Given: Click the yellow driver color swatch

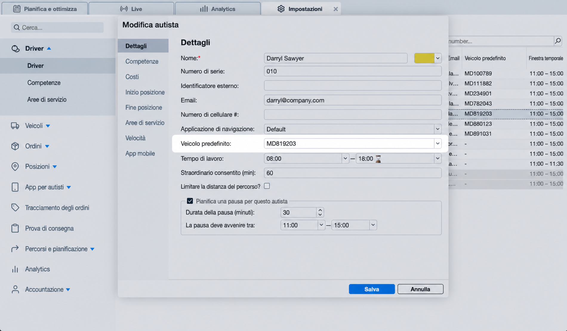Looking at the screenshot, I should pos(424,58).
